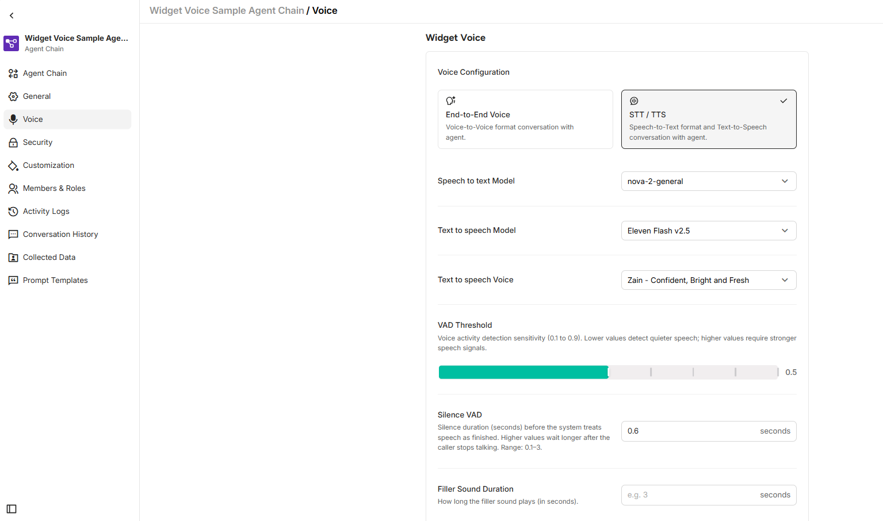The width and height of the screenshot is (883, 521).
Task: Toggle the sidebar collapse icon
Action: (x=12, y=509)
